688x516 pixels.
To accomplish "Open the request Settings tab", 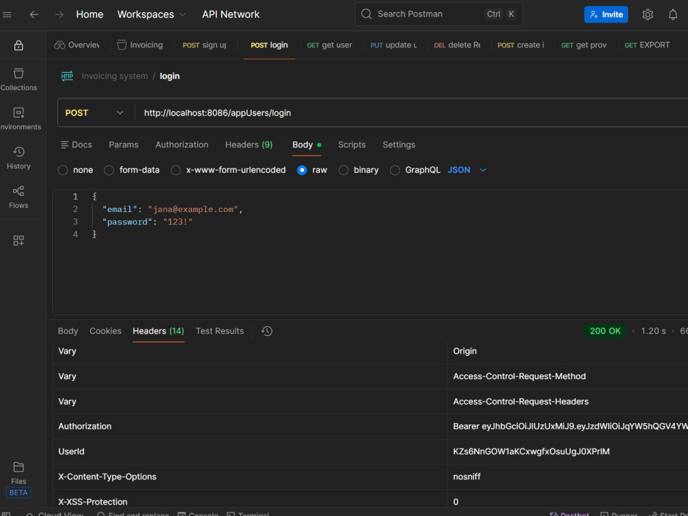I will tap(398, 144).
